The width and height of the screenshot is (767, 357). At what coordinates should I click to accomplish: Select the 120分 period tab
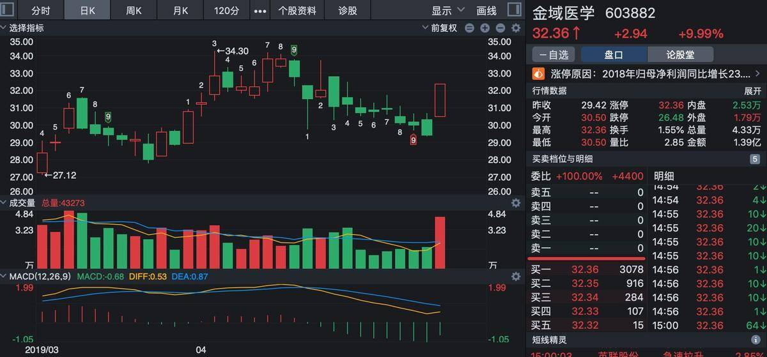point(226,11)
